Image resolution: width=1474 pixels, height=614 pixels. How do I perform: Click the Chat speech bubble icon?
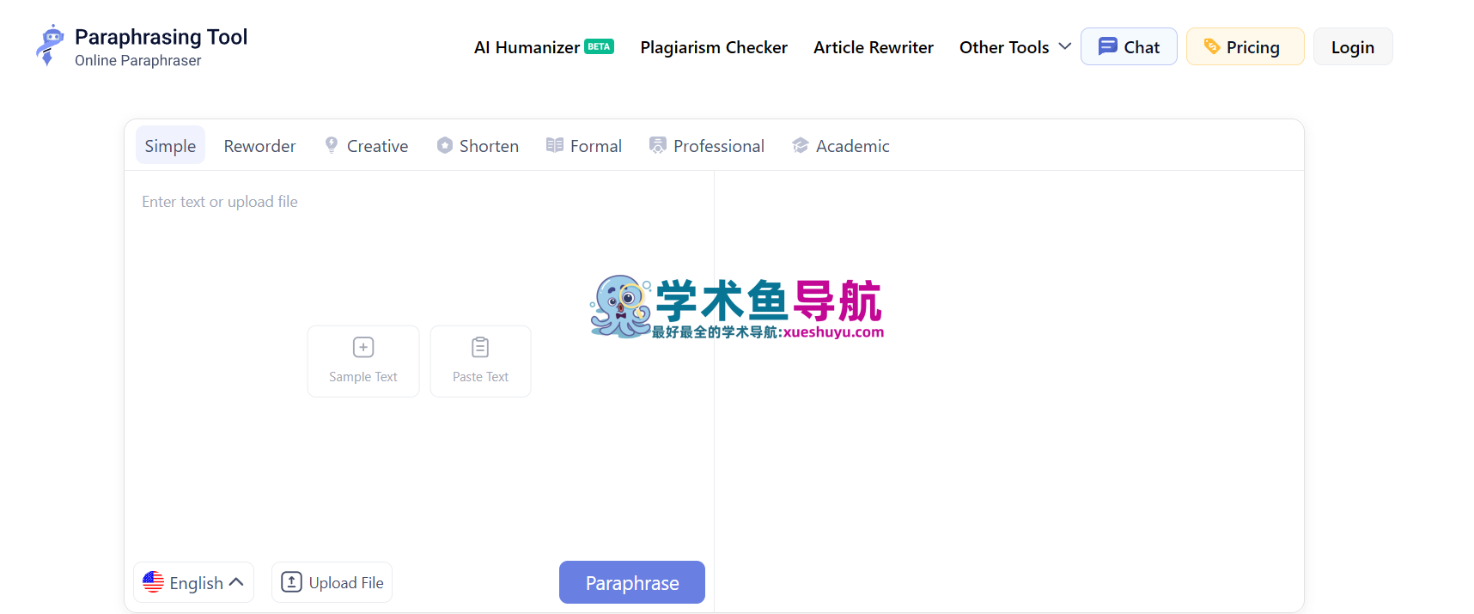click(x=1108, y=46)
